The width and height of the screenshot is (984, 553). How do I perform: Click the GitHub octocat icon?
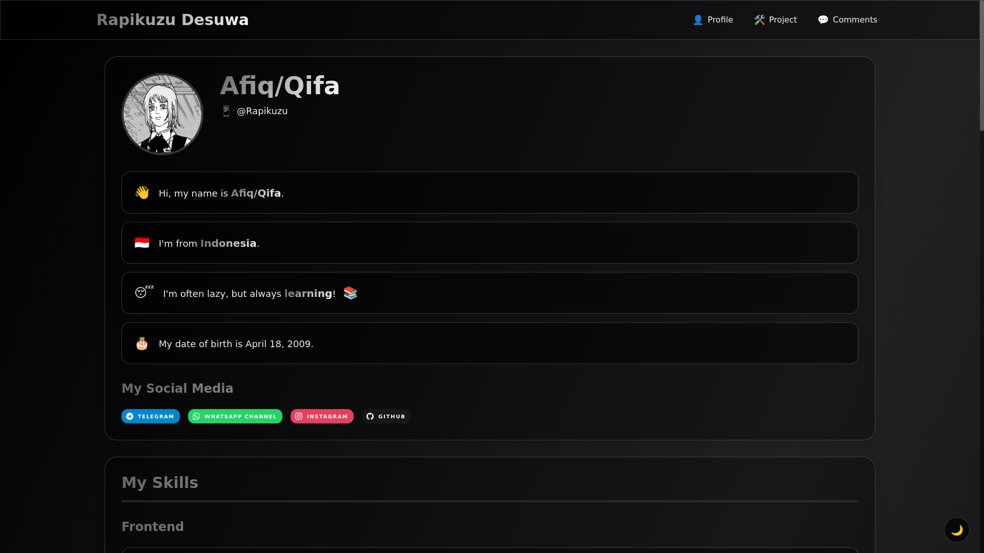click(370, 416)
